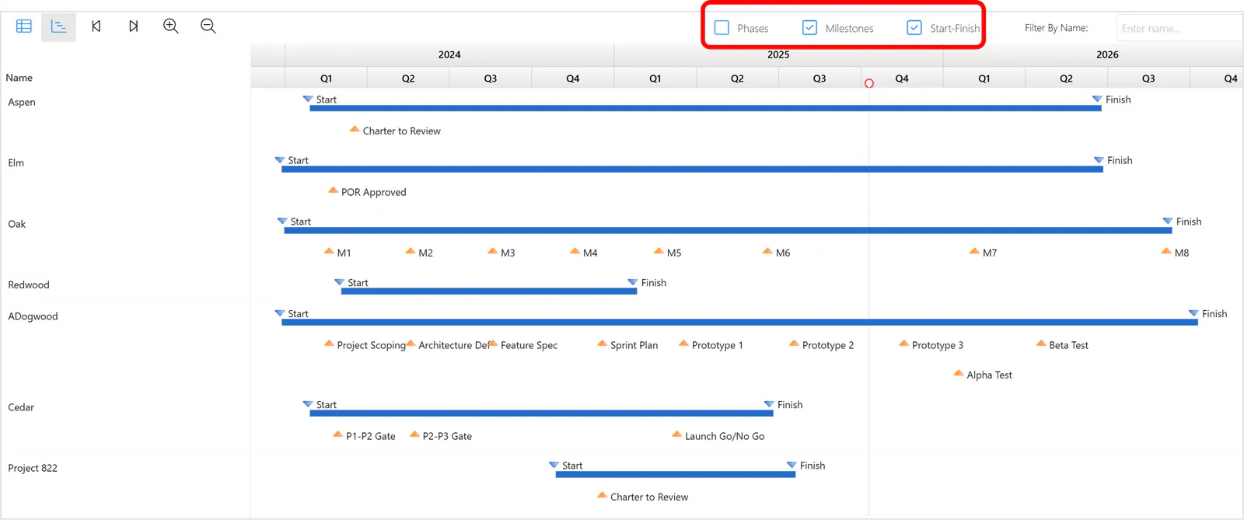Image resolution: width=1244 pixels, height=520 pixels.
Task: Select the red today marker circle
Action: coord(869,83)
